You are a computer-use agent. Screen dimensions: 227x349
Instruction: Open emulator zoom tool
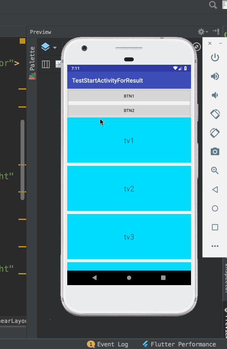click(215, 171)
